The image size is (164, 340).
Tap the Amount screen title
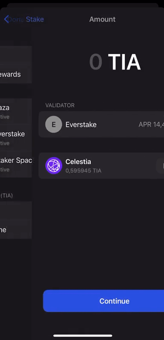pos(102,19)
